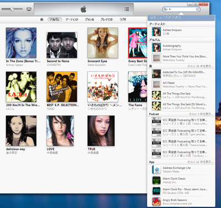Open Innocent Eyes album cover

[103, 43]
